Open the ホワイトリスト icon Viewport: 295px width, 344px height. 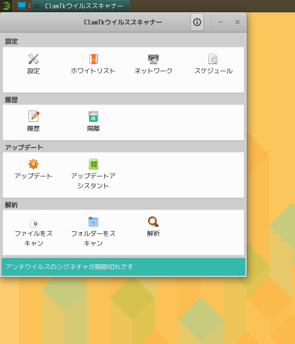point(93,59)
